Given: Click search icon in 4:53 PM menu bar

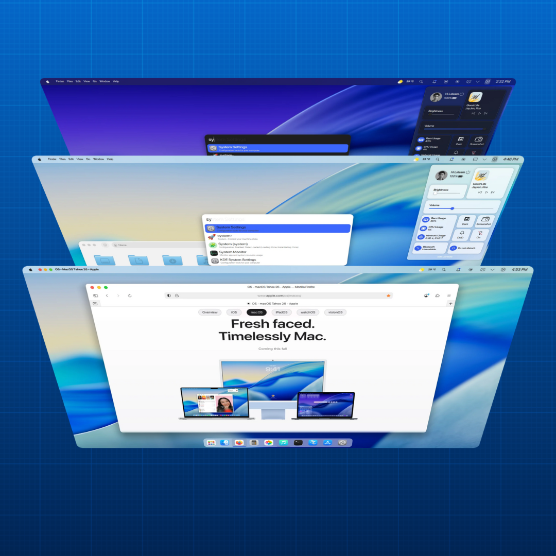Looking at the screenshot, I should [x=444, y=270].
